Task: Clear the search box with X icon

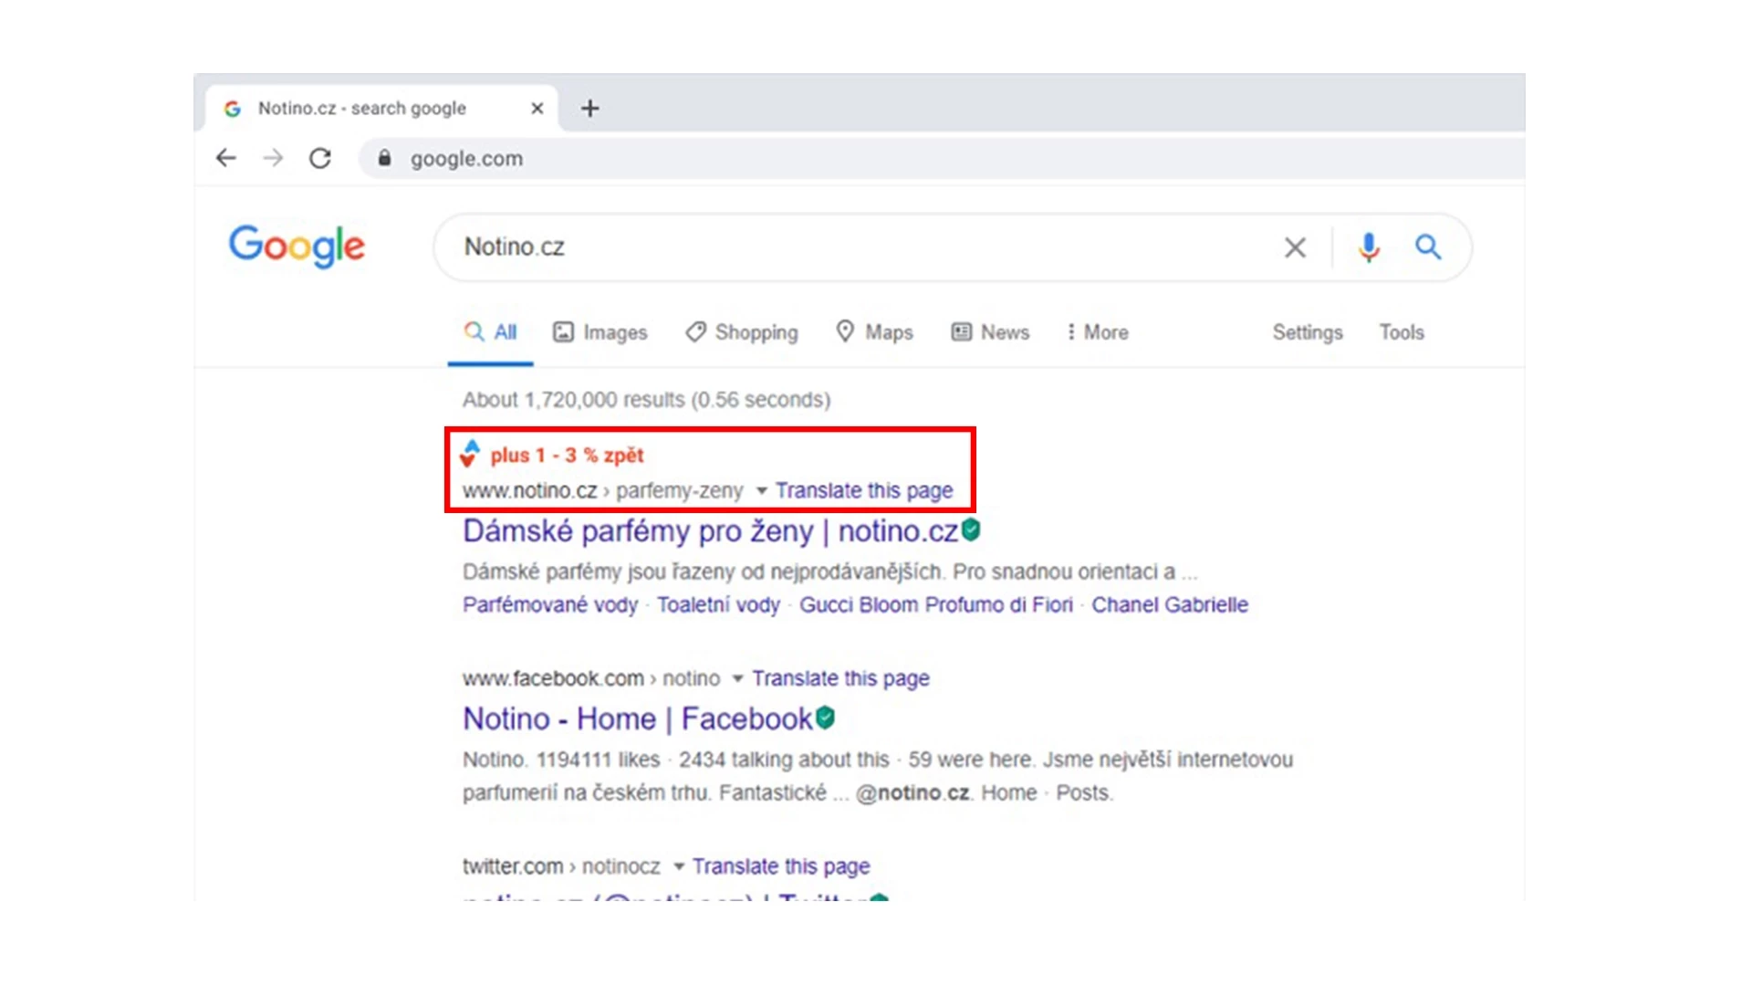Action: coord(1295,246)
